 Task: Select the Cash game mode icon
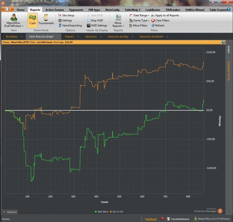33,20
